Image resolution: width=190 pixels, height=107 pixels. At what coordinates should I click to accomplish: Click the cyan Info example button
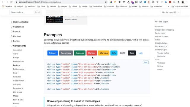click(x=114, y=53)
